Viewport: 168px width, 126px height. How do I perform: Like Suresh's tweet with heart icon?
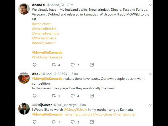tap(73, 122)
